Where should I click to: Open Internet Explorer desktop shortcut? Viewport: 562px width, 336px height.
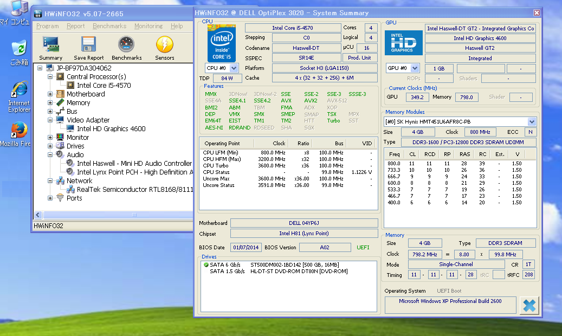coord(20,89)
